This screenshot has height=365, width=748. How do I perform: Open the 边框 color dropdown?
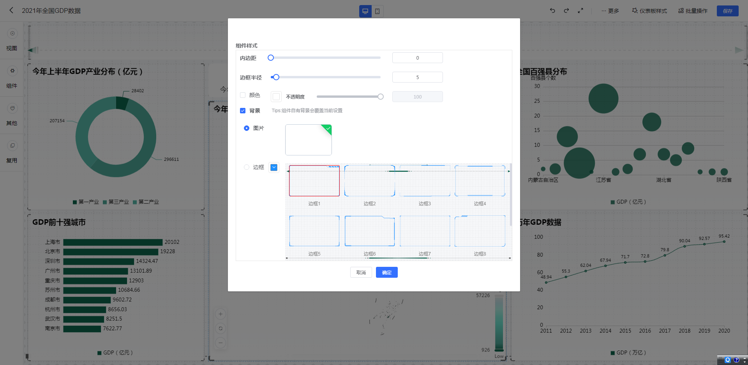pos(274,168)
